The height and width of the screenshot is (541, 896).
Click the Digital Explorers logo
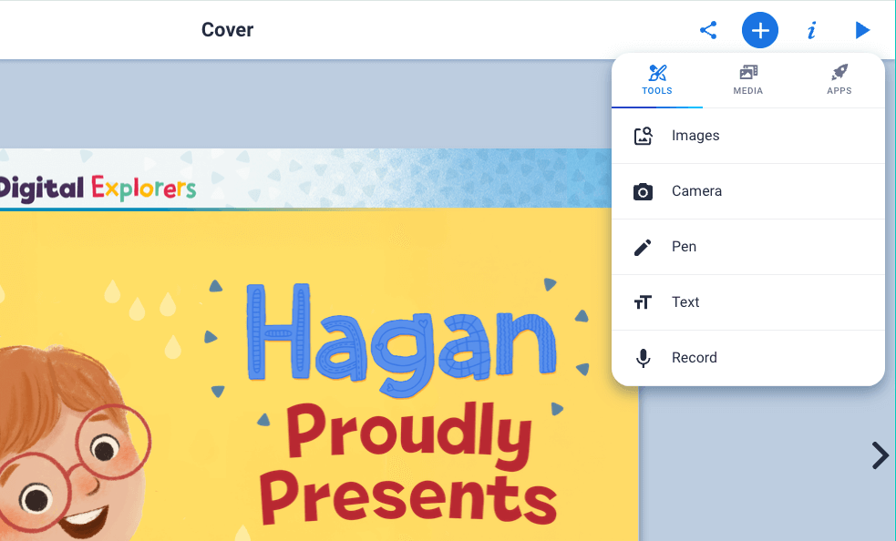98,189
